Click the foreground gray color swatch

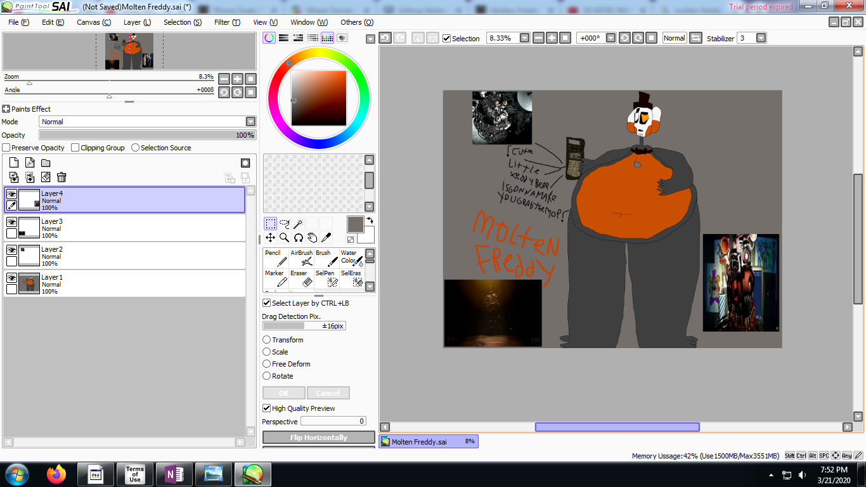(355, 224)
